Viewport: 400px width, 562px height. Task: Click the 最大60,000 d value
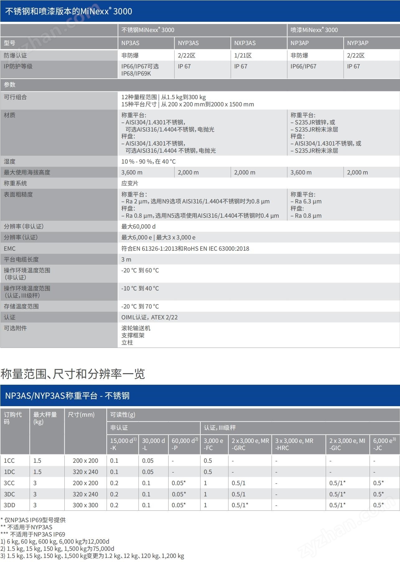138,227
